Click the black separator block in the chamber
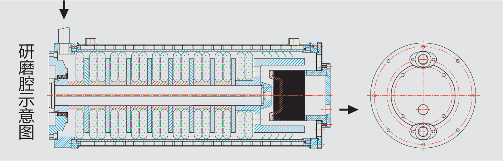This screenshot has height=161, width=503. coord(289,95)
